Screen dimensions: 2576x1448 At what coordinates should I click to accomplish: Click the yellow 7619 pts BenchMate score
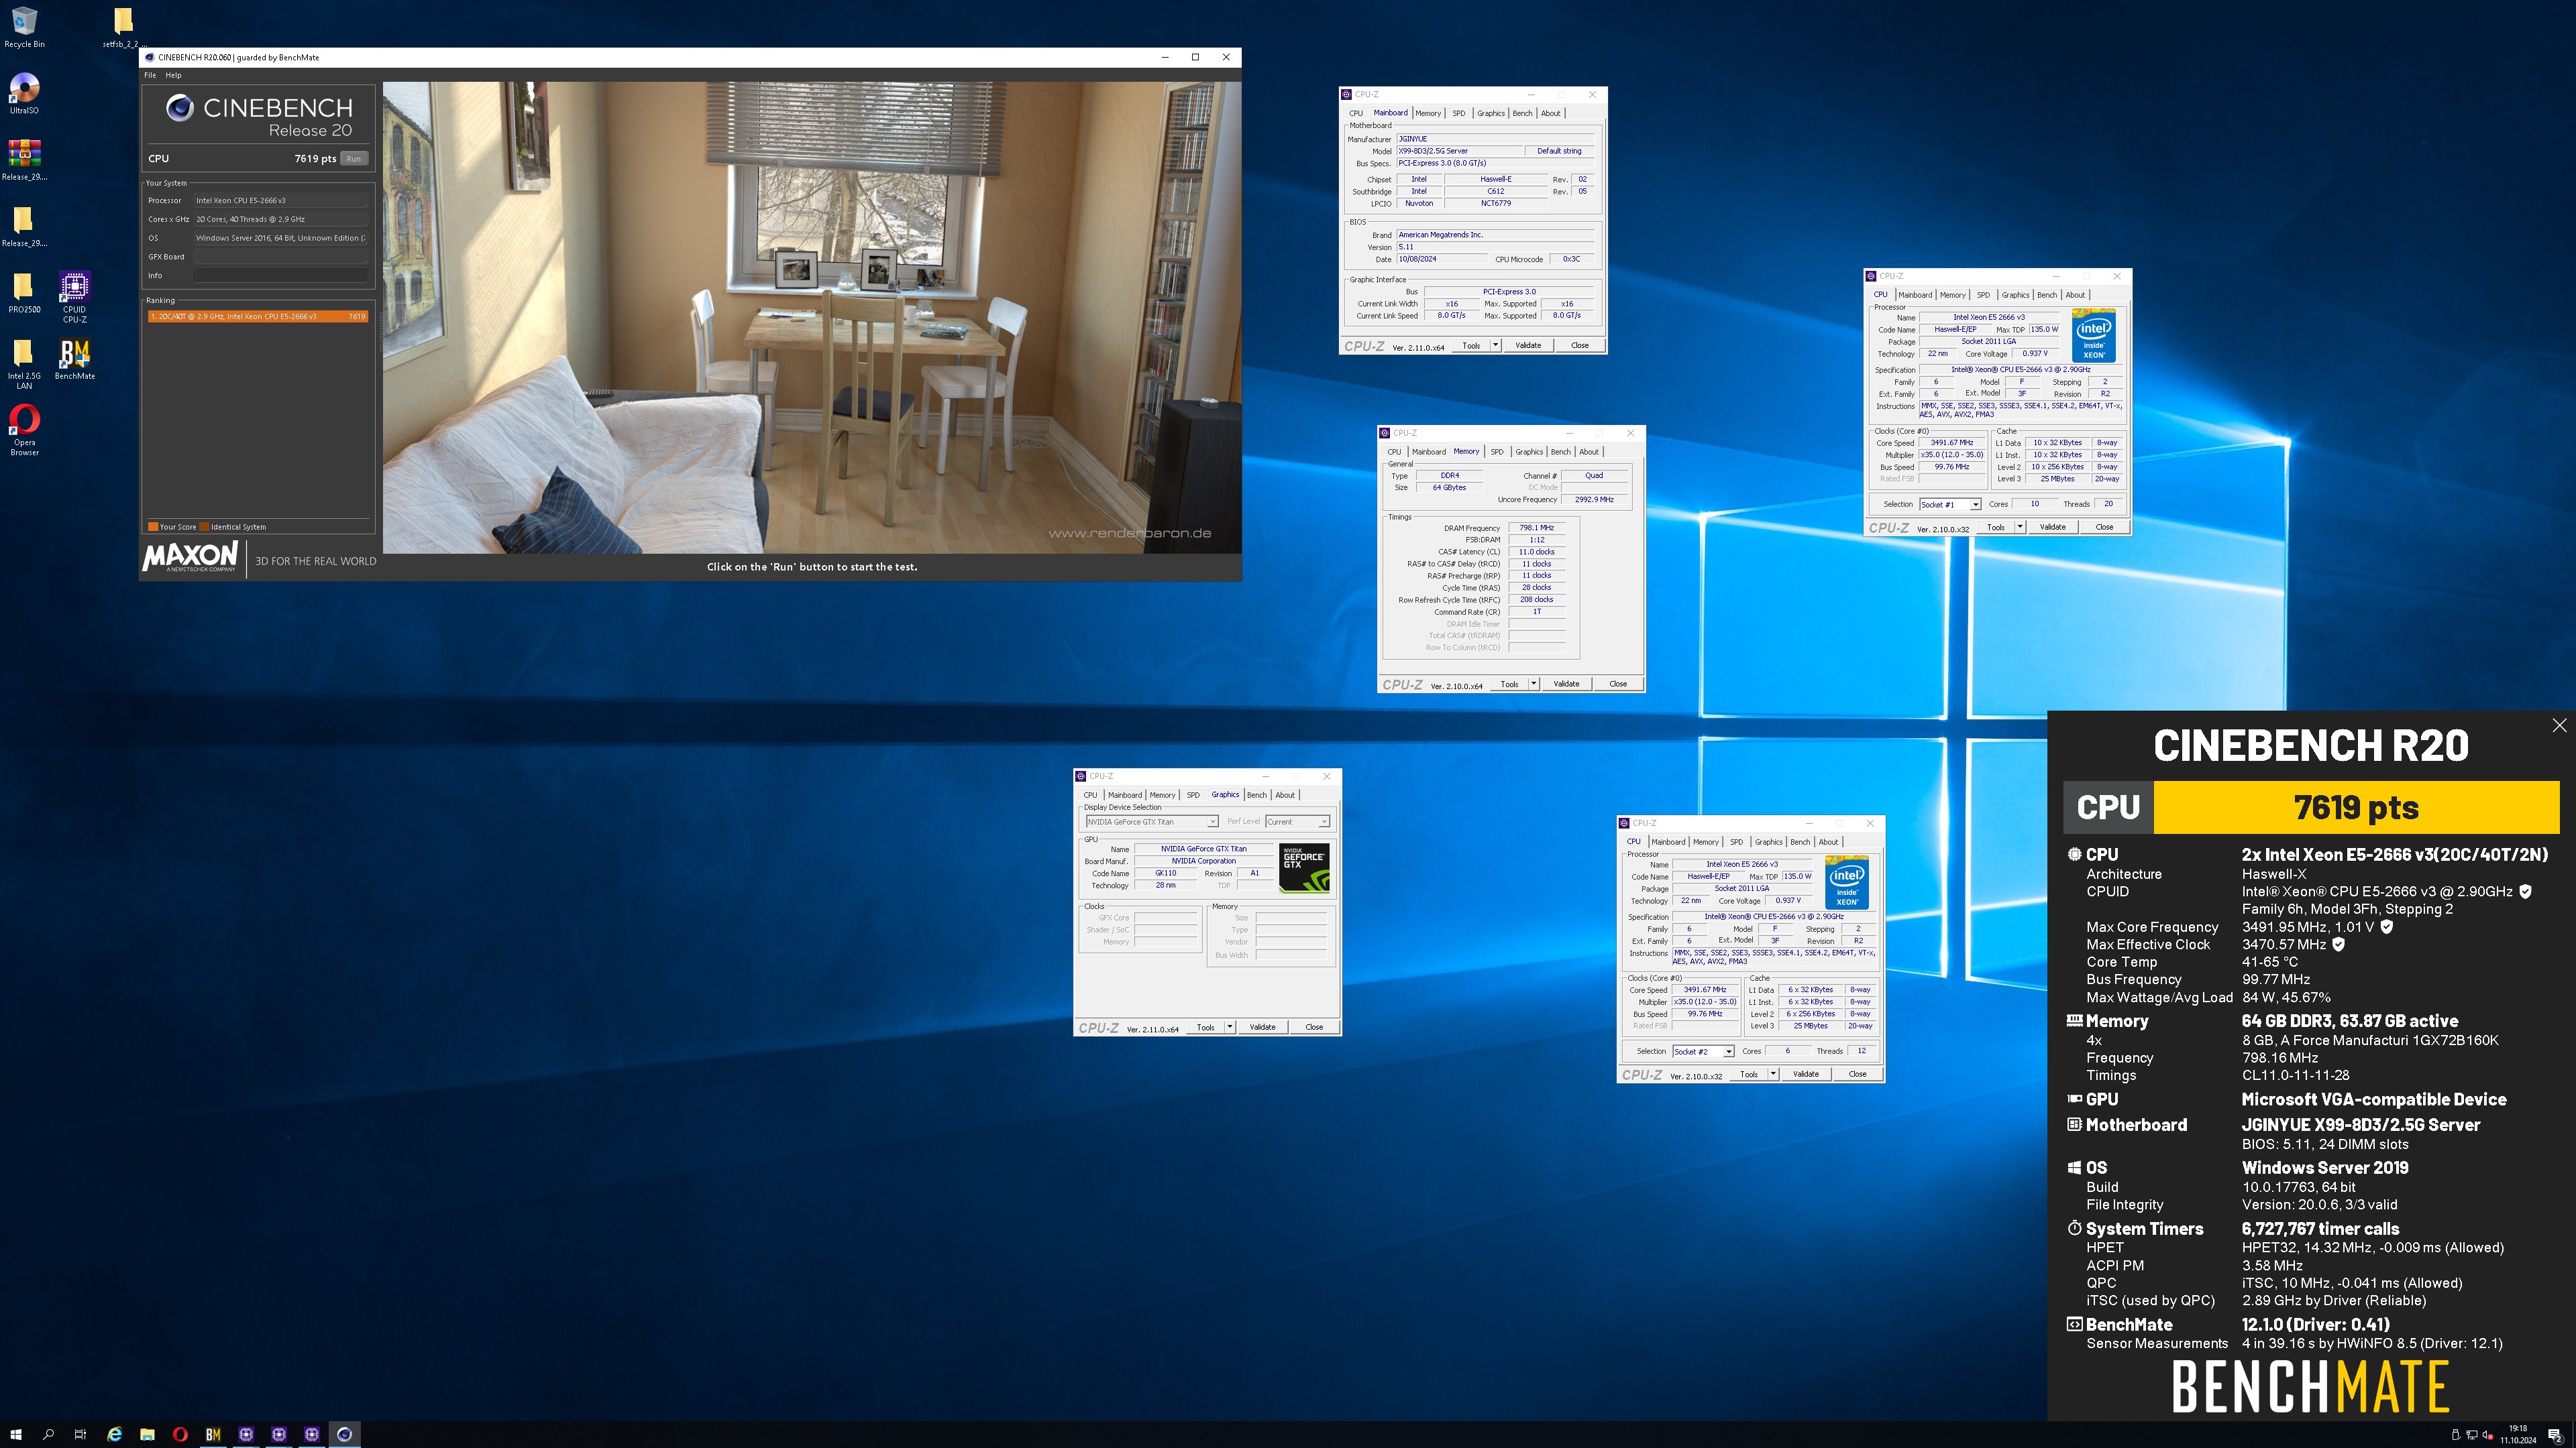click(x=2356, y=807)
